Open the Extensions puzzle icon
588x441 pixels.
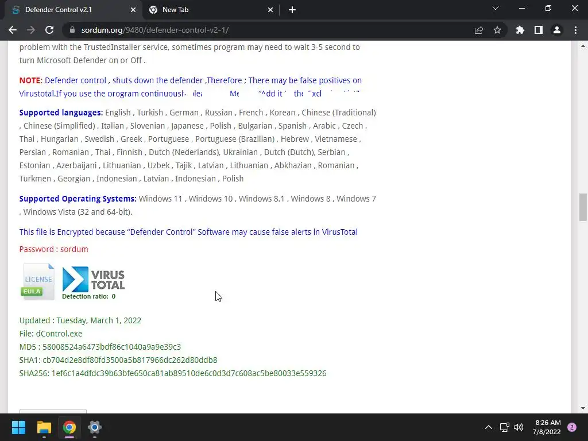[x=520, y=30]
